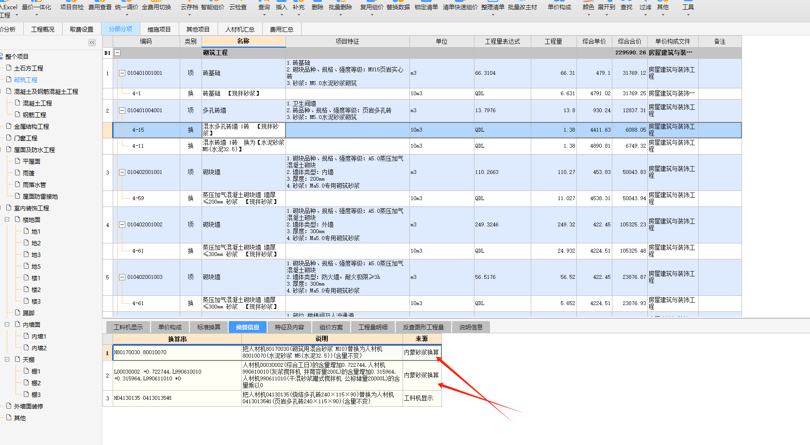Collapse the B1 砌筑工程 section
Screen dimensions: 810x445
click(x=118, y=52)
